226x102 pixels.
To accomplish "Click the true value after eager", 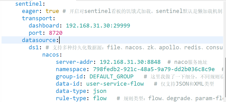I will (52, 11).
